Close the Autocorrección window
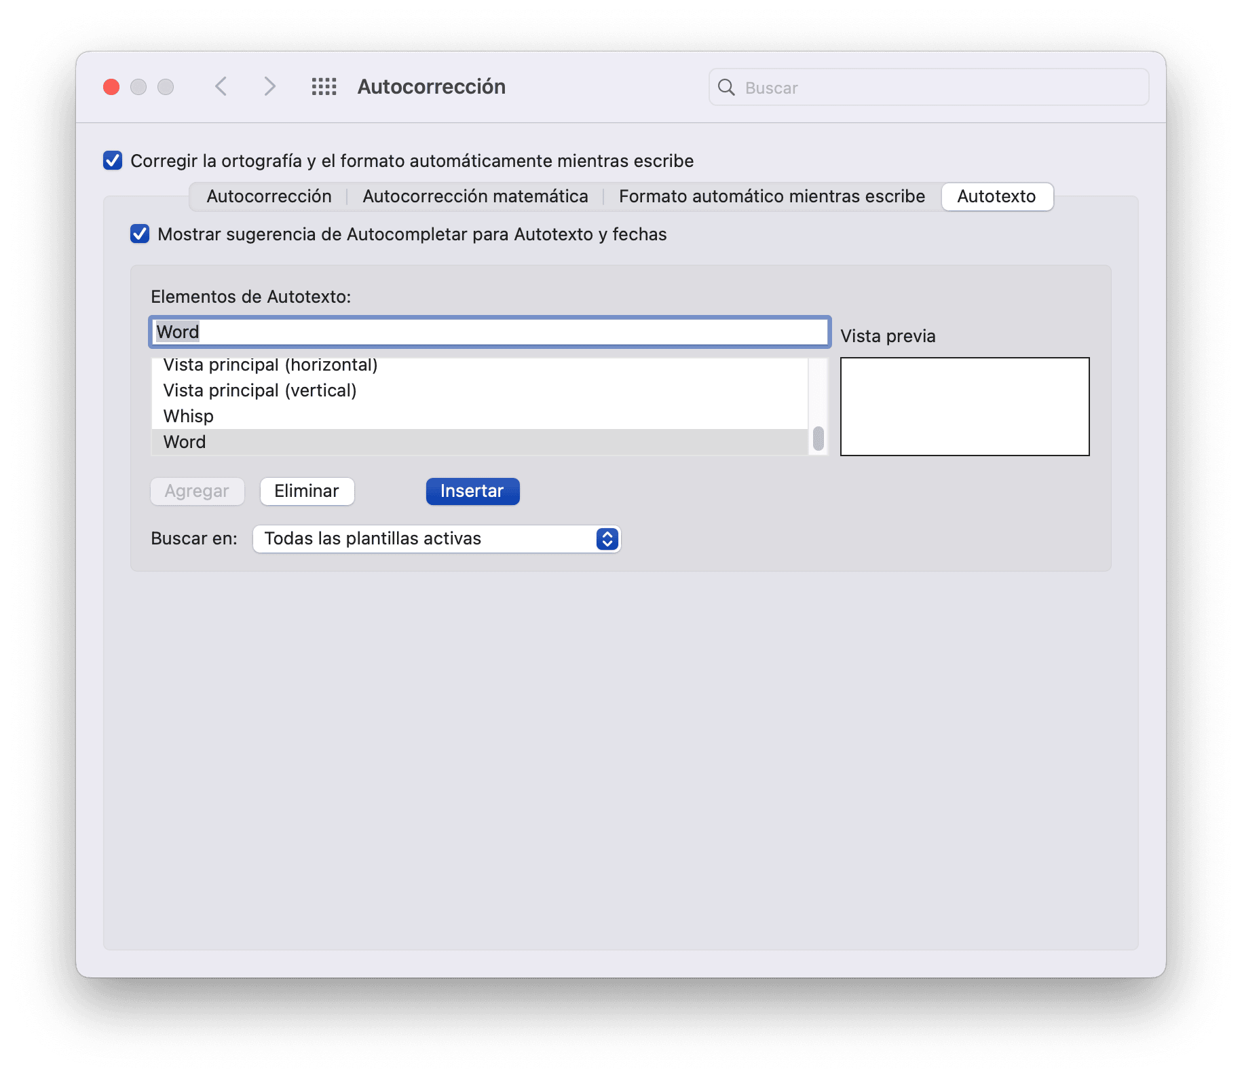The image size is (1242, 1078). [111, 87]
